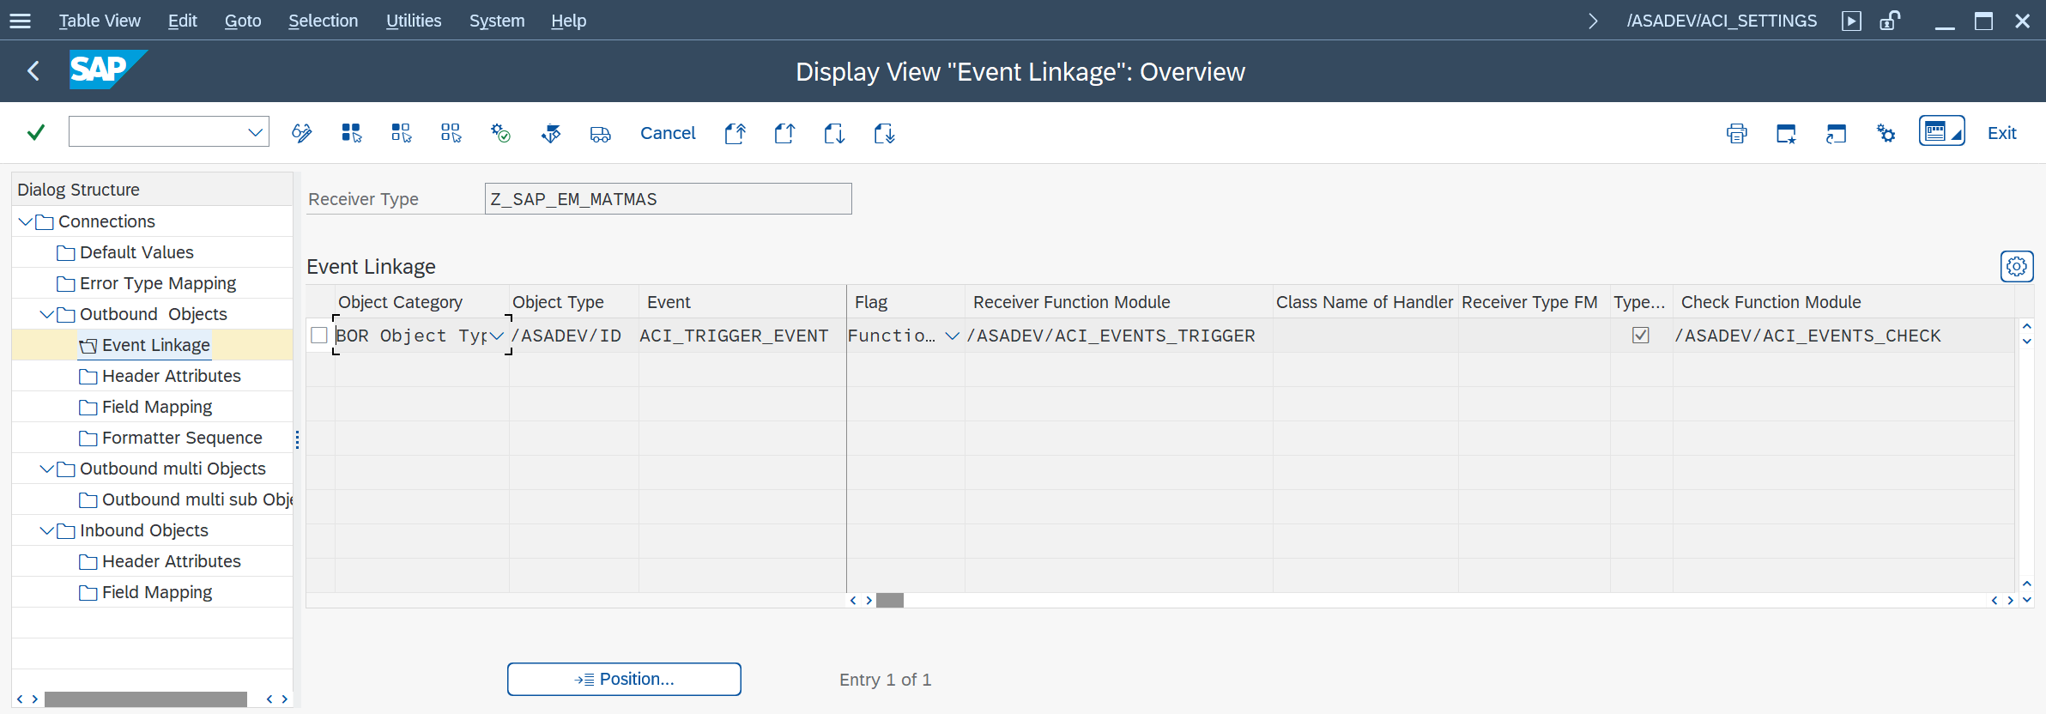Click the BC set arrows icon

click(550, 133)
